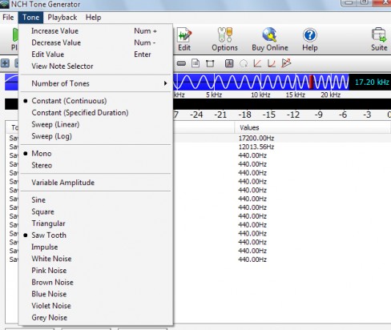The width and height of the screenshot is (391, 330).
Task: Click the 17.20 kHz frequency readout
Action: coord(372,82)
